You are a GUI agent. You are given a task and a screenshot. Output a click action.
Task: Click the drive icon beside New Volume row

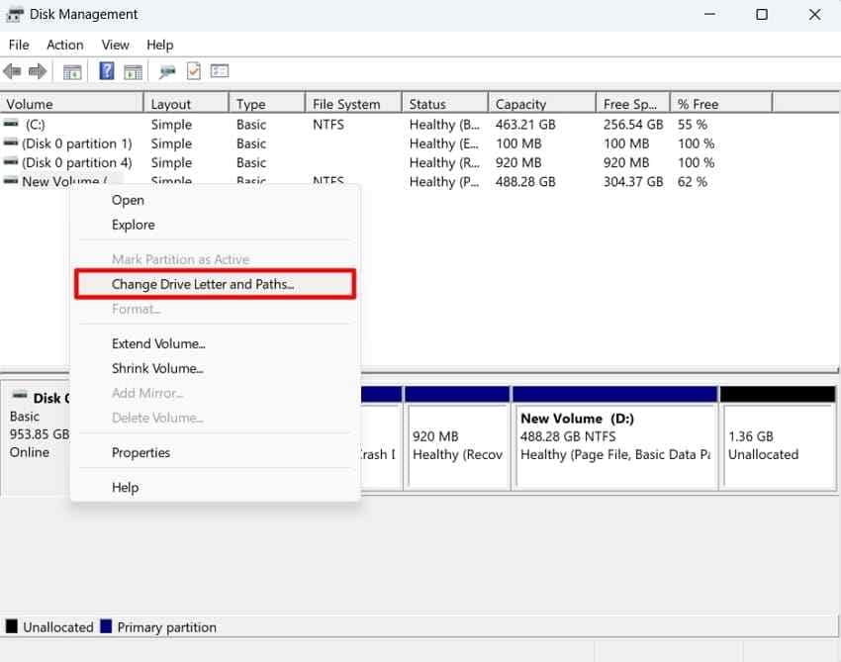11,181
